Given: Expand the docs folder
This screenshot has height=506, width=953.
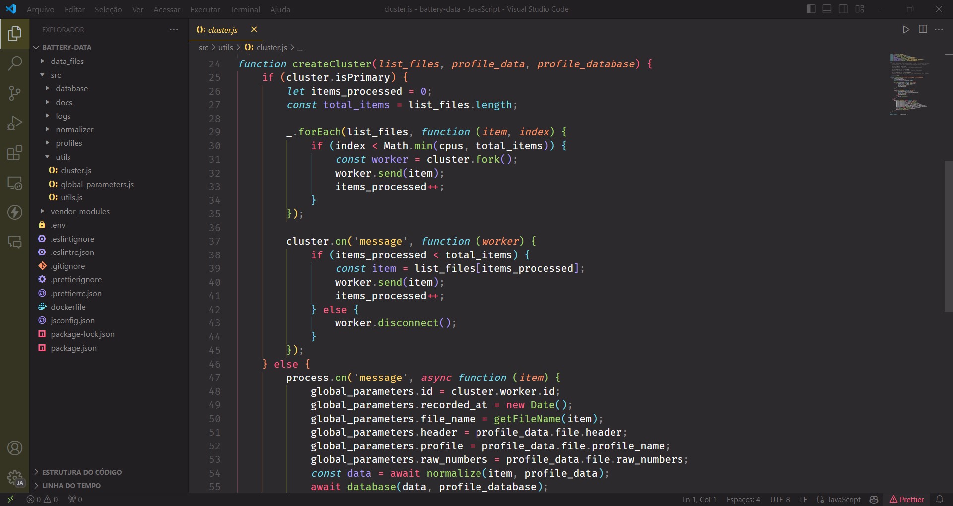Looking at the screenshot, I should tap(64, 102).
